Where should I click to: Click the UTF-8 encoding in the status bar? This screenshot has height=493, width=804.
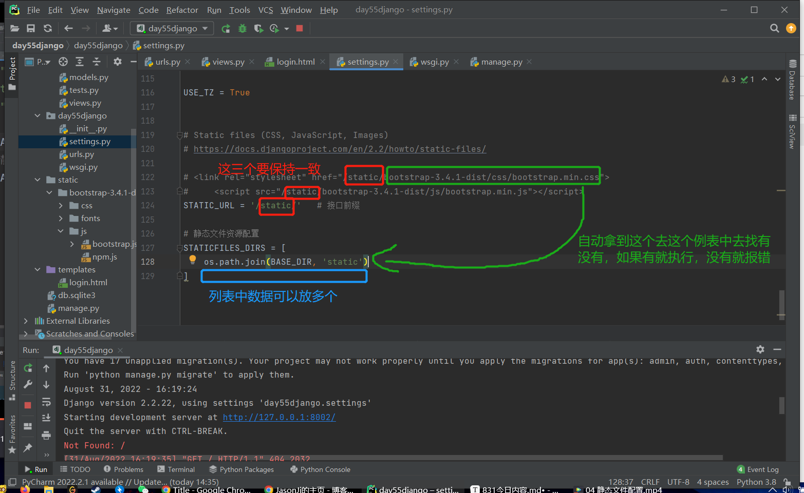tap(678, 482)
